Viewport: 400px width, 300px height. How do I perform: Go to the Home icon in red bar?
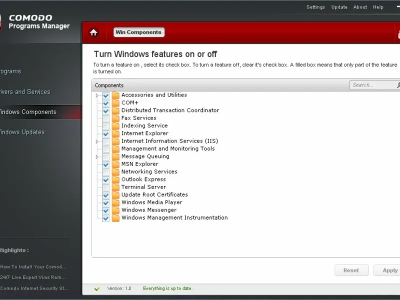pos(93,32)
